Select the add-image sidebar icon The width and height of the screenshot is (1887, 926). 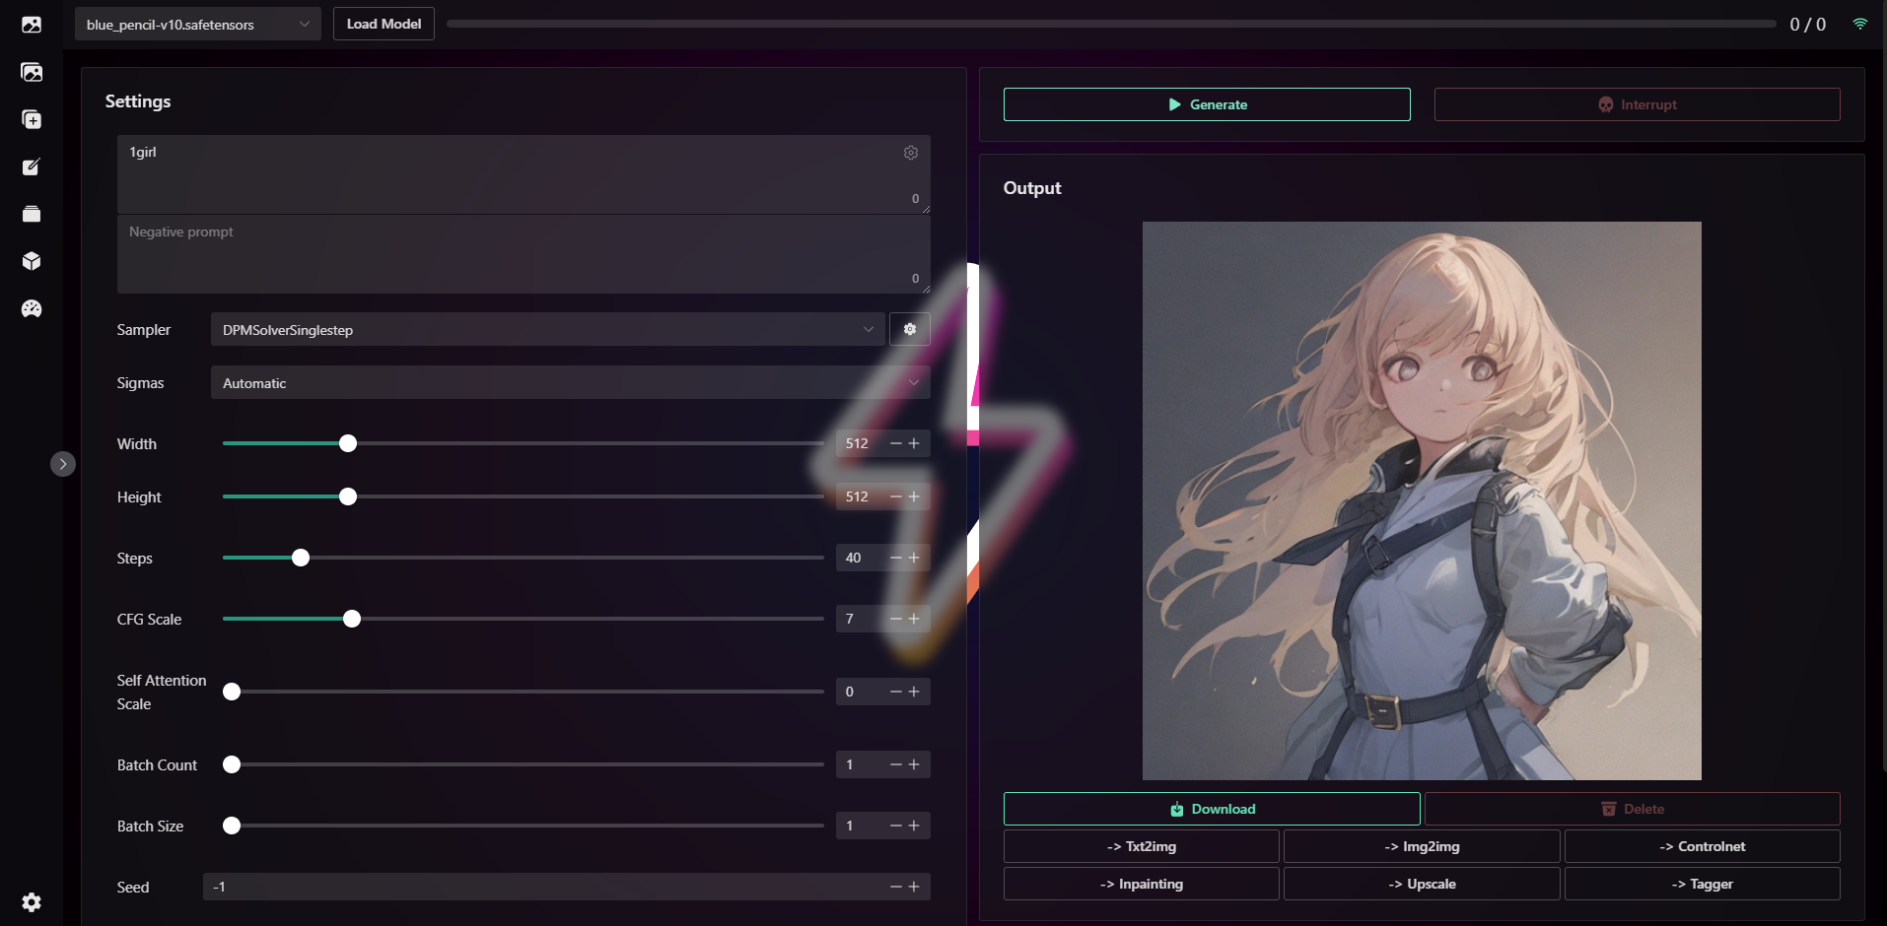(33, 119)
